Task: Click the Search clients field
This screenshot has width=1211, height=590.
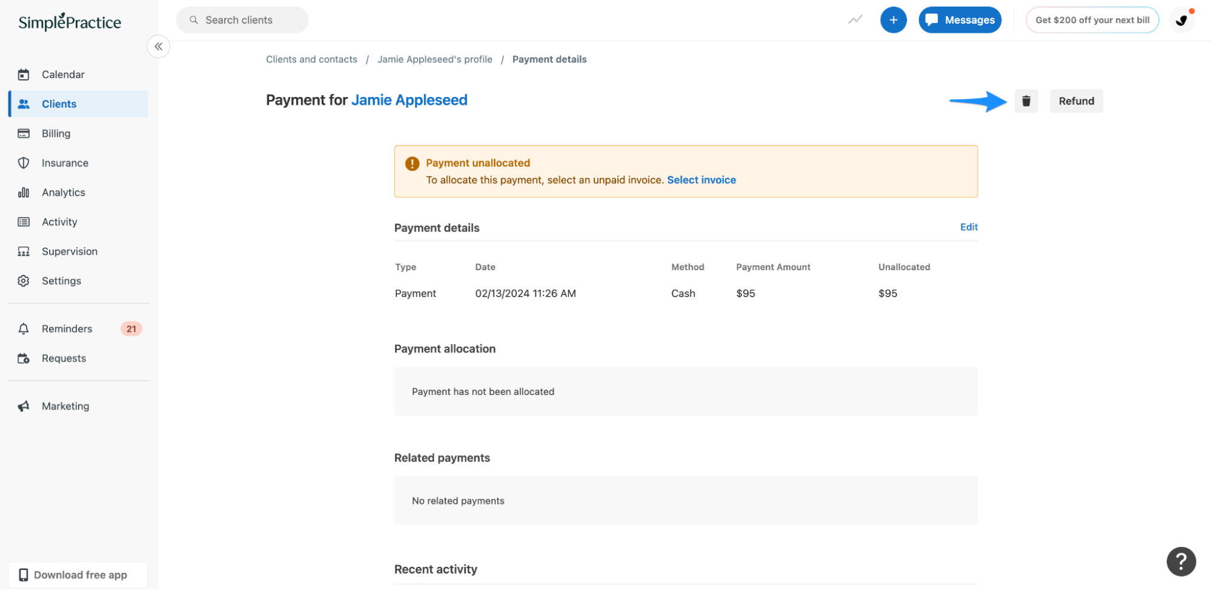Action: click(x=242, y=19)
